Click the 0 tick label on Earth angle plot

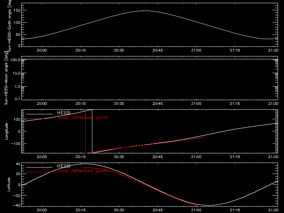tap(19, 45)
